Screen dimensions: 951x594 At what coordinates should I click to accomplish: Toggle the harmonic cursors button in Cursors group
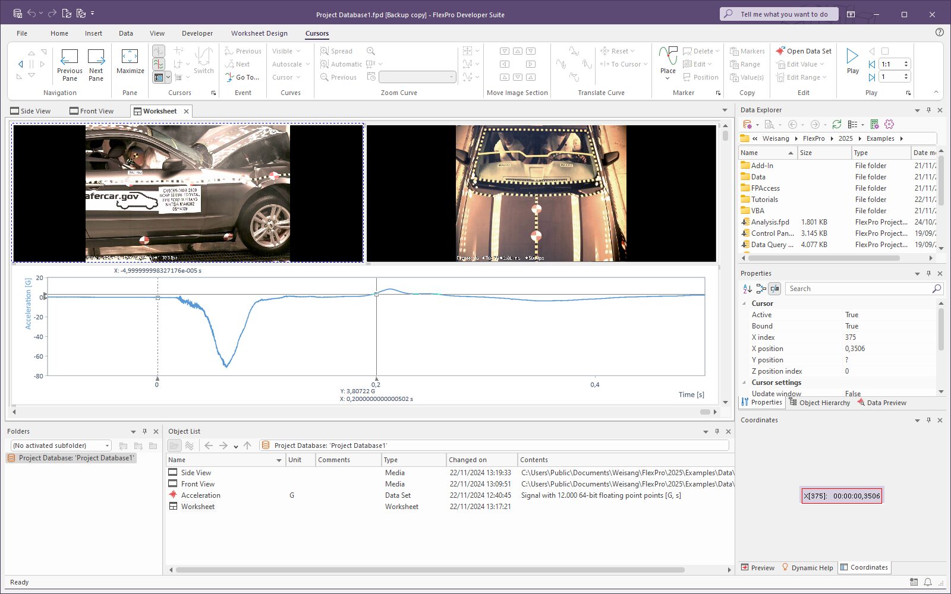(159, 64)
